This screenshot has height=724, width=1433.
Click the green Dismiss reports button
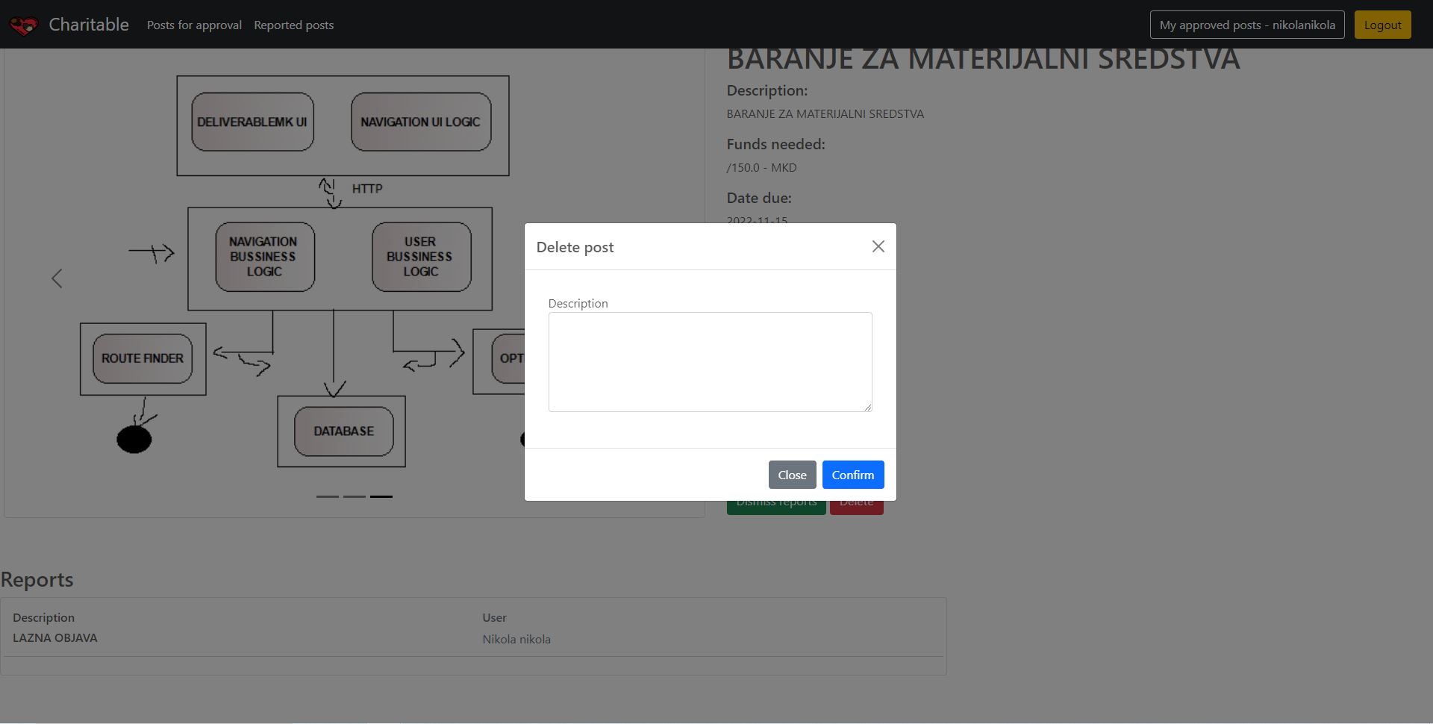click(x=775, y=508)
